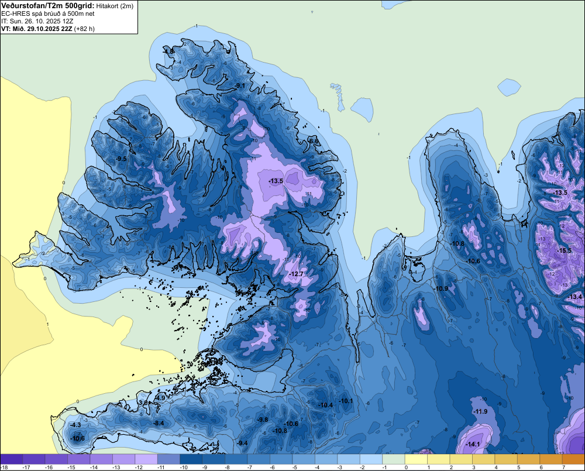Image resolution: width=585 pixels, height=471 pixels.
Task: Click the legend swatch between 4 and 5
Action: (x=506, y=459)
